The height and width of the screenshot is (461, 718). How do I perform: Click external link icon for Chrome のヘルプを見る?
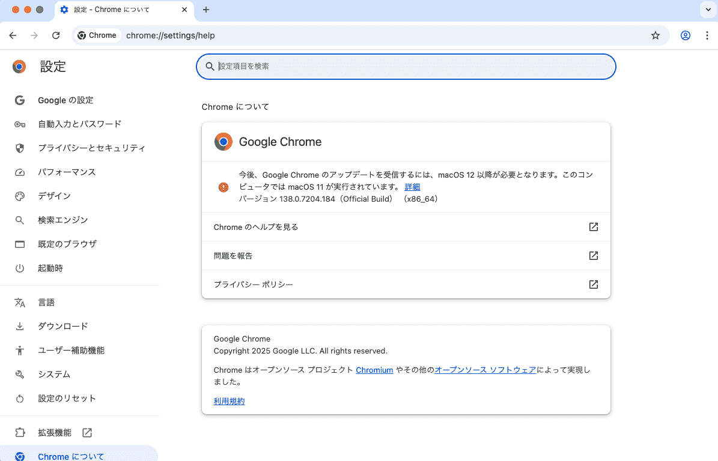click(594, 227)
